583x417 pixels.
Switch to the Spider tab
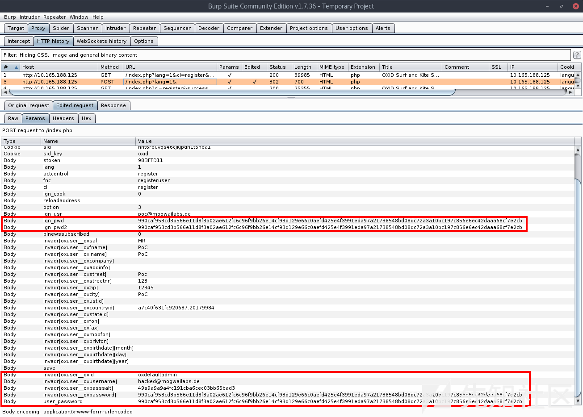pyautogui.click(x=61, y=28)
